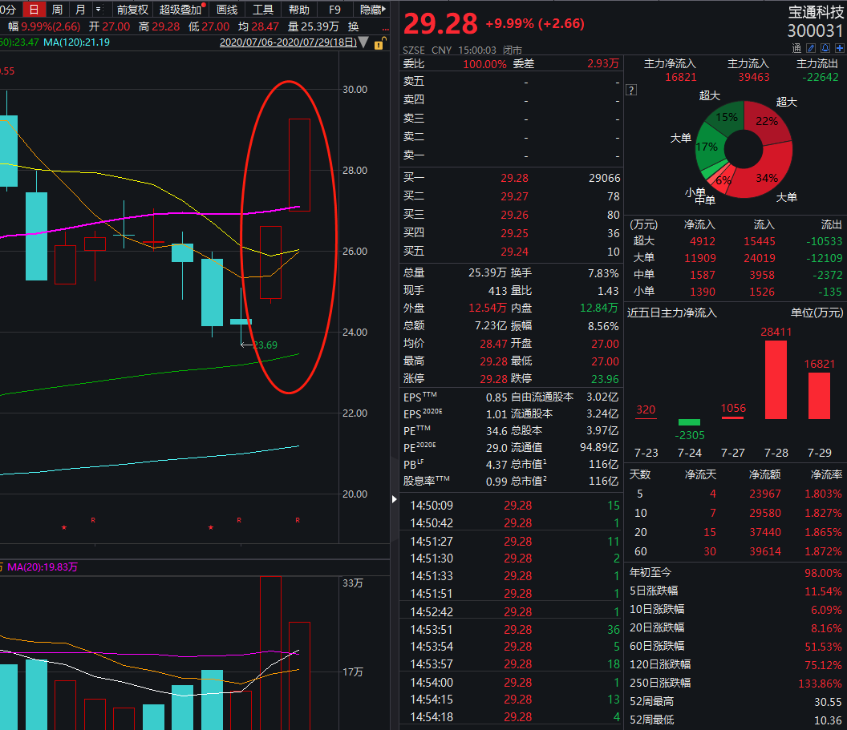
Task: Click the 34% red pie slice
Action: [765, 175]
